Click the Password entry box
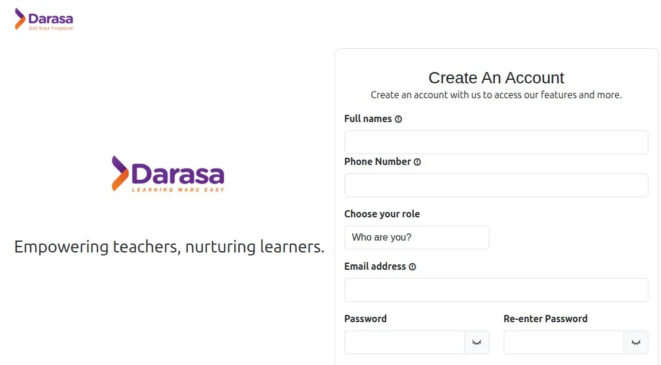 (x=405, y=342)
